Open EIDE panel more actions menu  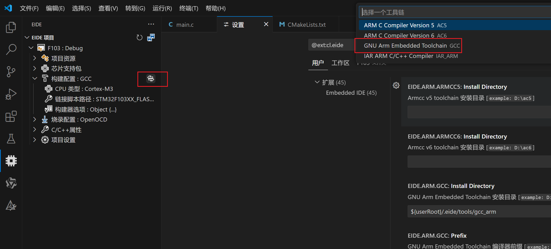click(x=151, y=24)
